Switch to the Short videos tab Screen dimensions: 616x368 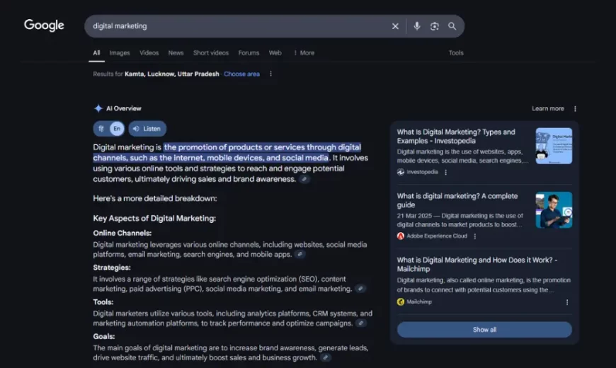tap(210, 52)
